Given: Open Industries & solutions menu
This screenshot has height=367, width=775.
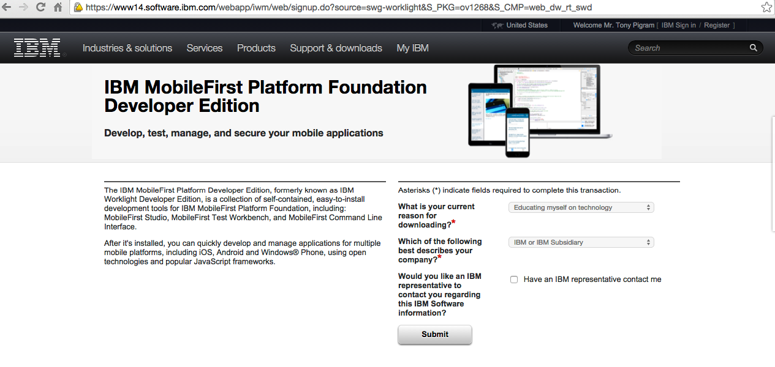Looking at the screenshot, I should tap(127, 48).
